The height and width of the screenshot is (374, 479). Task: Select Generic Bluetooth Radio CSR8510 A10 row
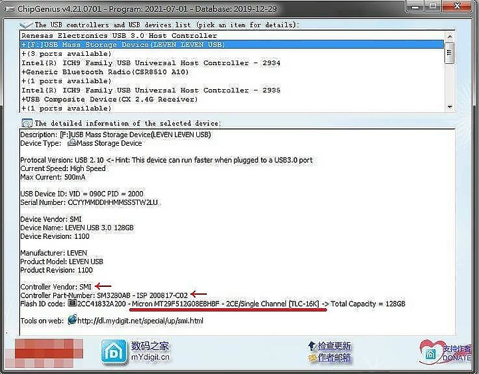point(232,72)
